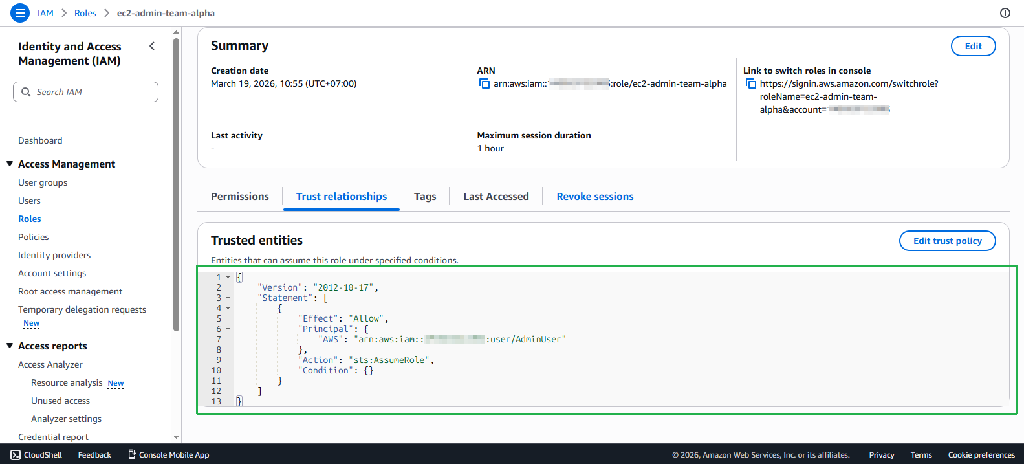Open Cookie preferences in footer

pyautogui.click(x=981, y=455)
